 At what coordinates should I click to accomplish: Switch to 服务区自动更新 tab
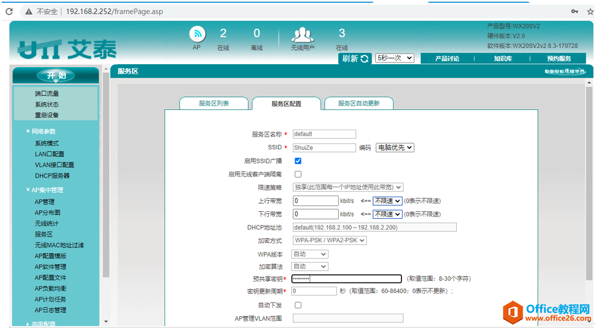(358, 103)
